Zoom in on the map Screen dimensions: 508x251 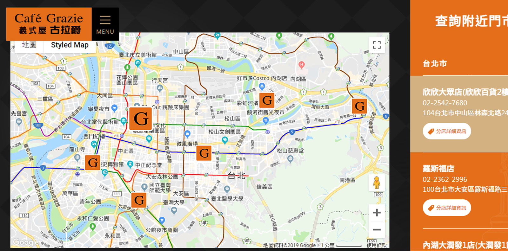(377, 212)
